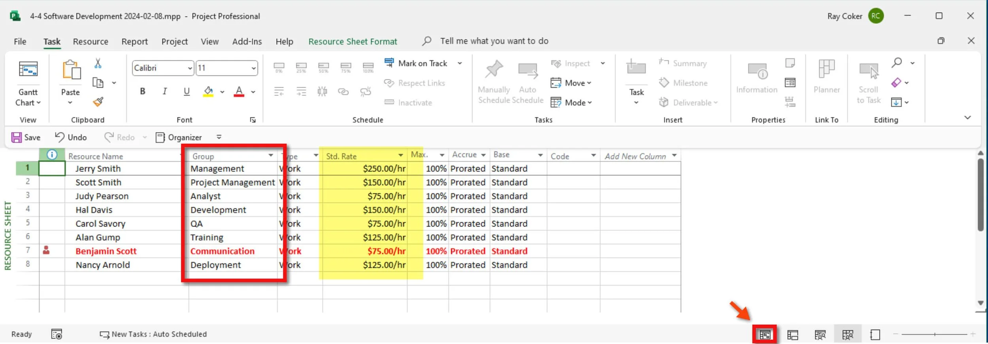Open the Gantt Chart view button

tap(28, 84)
